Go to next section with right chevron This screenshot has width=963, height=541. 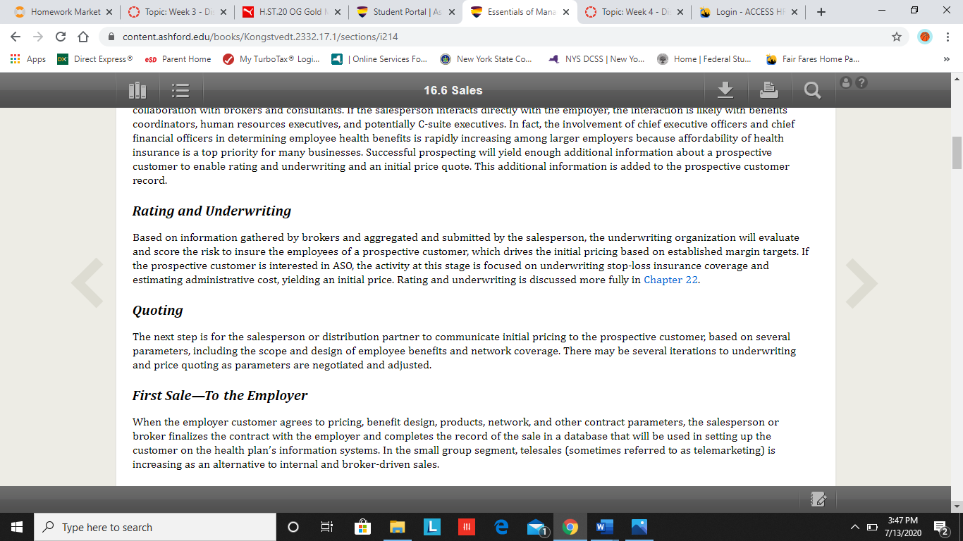click(x=861, y=283)
